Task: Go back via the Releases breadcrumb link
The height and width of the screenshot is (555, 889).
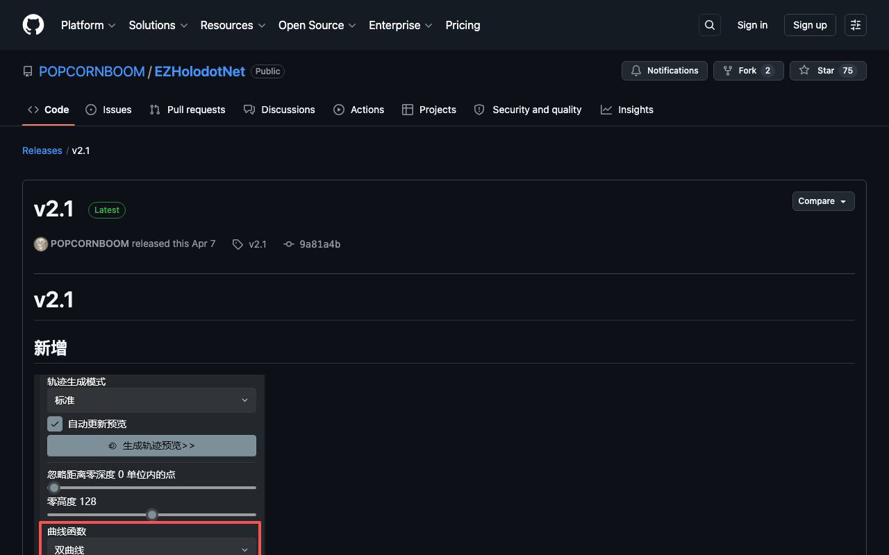Action: (x=42, y=151)
